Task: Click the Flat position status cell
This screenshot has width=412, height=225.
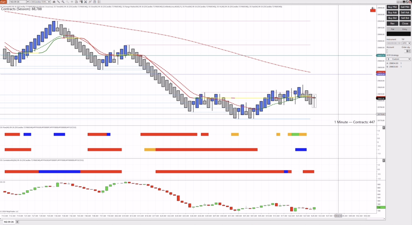Action: click(x=393, y=29)
